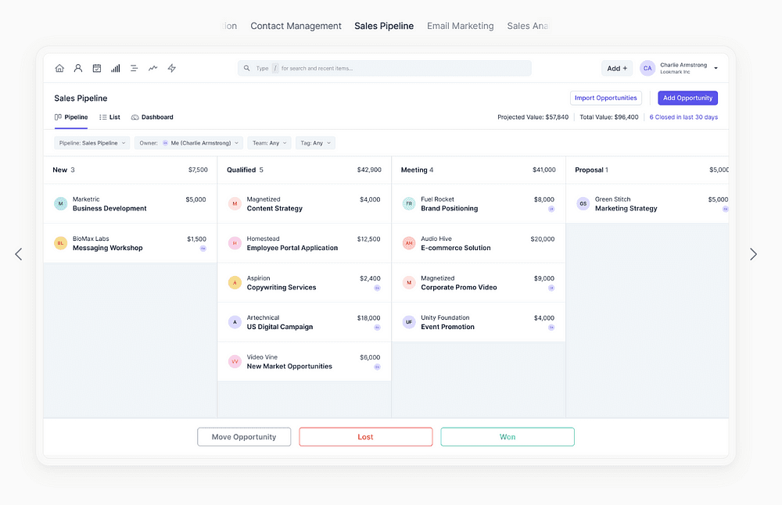Open the Owner filter dropdown
The image size is (782, 505).
[x=188, y=143]
